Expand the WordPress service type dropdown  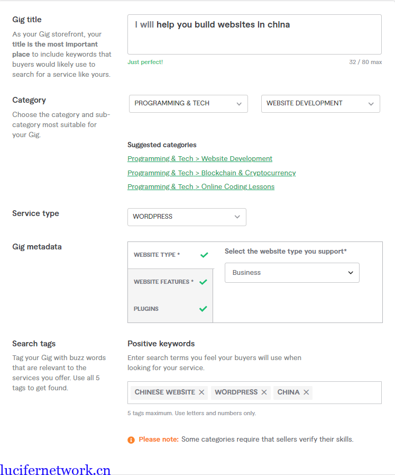187,217
